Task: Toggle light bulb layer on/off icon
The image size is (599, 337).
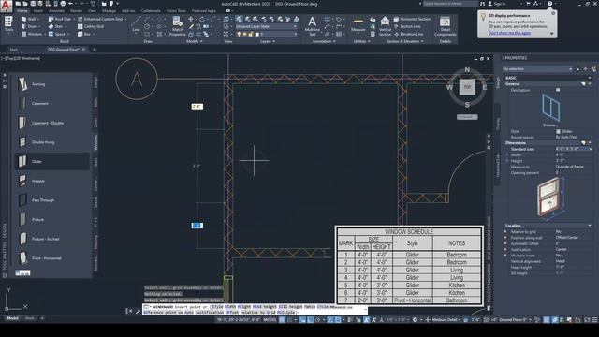Action: tap(240, 34)
